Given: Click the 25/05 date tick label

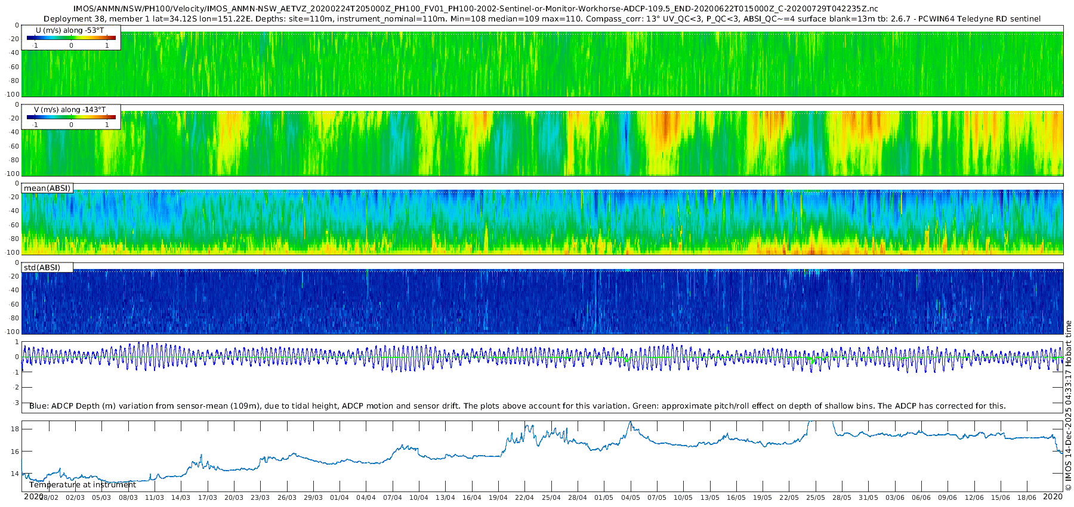Looking at the screenshot, I should tap(816, 497).
